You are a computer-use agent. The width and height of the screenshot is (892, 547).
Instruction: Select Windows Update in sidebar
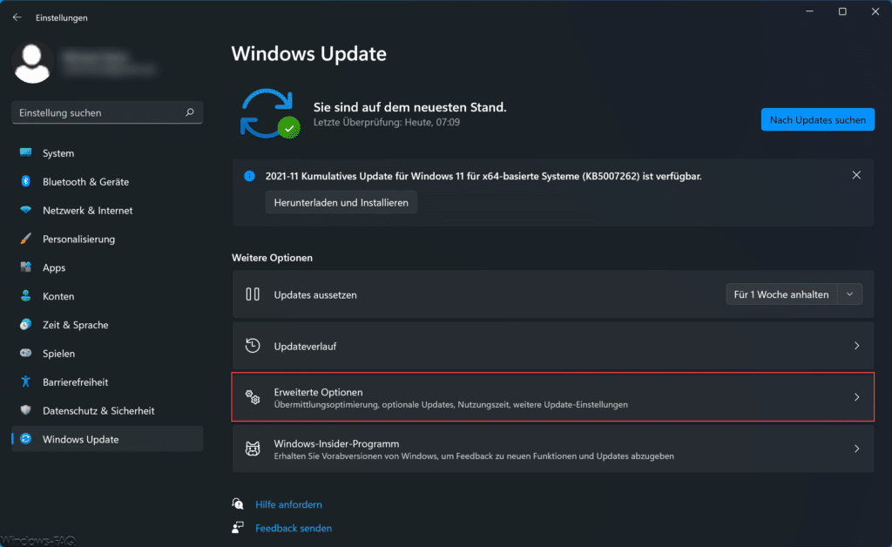[x=107, y=439]
